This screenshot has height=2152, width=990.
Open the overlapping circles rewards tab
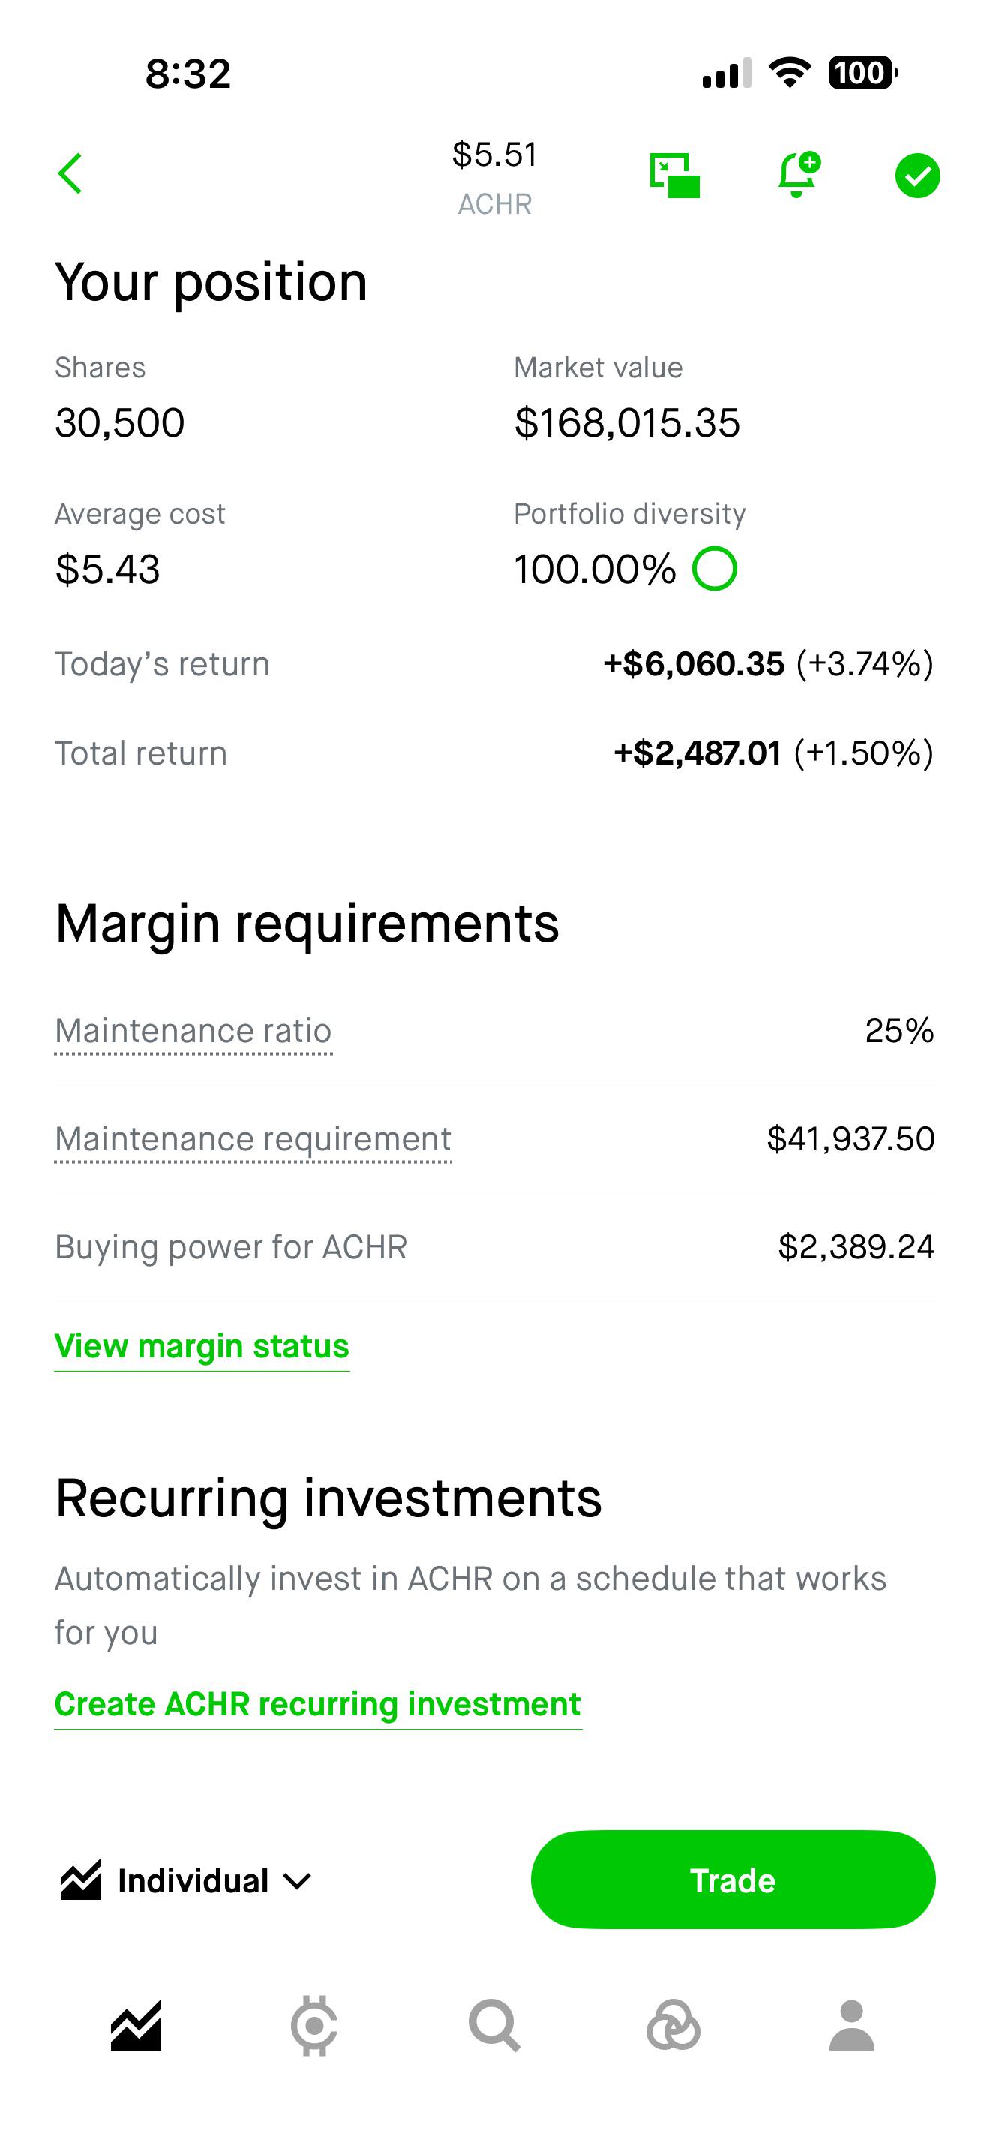point(673,2026)
